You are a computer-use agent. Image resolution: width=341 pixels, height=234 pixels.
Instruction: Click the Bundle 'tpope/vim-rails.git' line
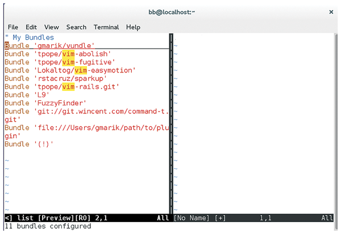(x=62, y=87)
